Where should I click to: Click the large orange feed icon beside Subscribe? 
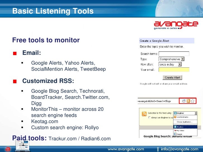(x=144, y=114)
